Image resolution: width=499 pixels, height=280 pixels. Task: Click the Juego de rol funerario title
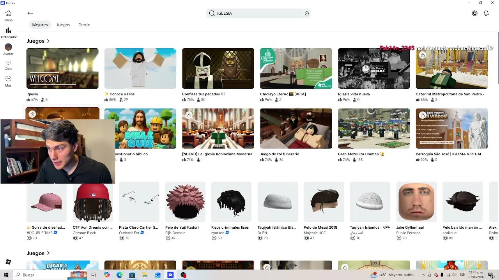pyautogui.click(x=280, y=154)
